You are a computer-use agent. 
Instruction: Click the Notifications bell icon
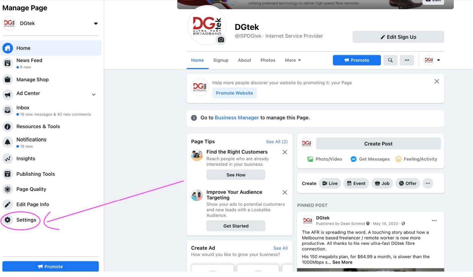pos(8,142)
